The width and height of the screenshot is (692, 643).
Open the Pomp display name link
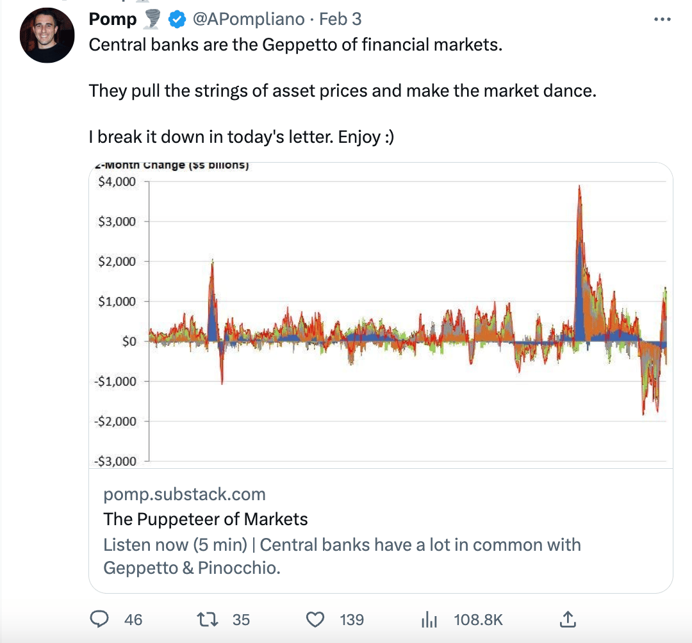[x=113, y=20]
